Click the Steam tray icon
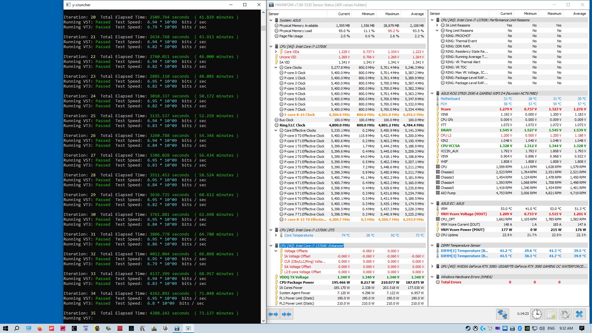 coord(468,328)
